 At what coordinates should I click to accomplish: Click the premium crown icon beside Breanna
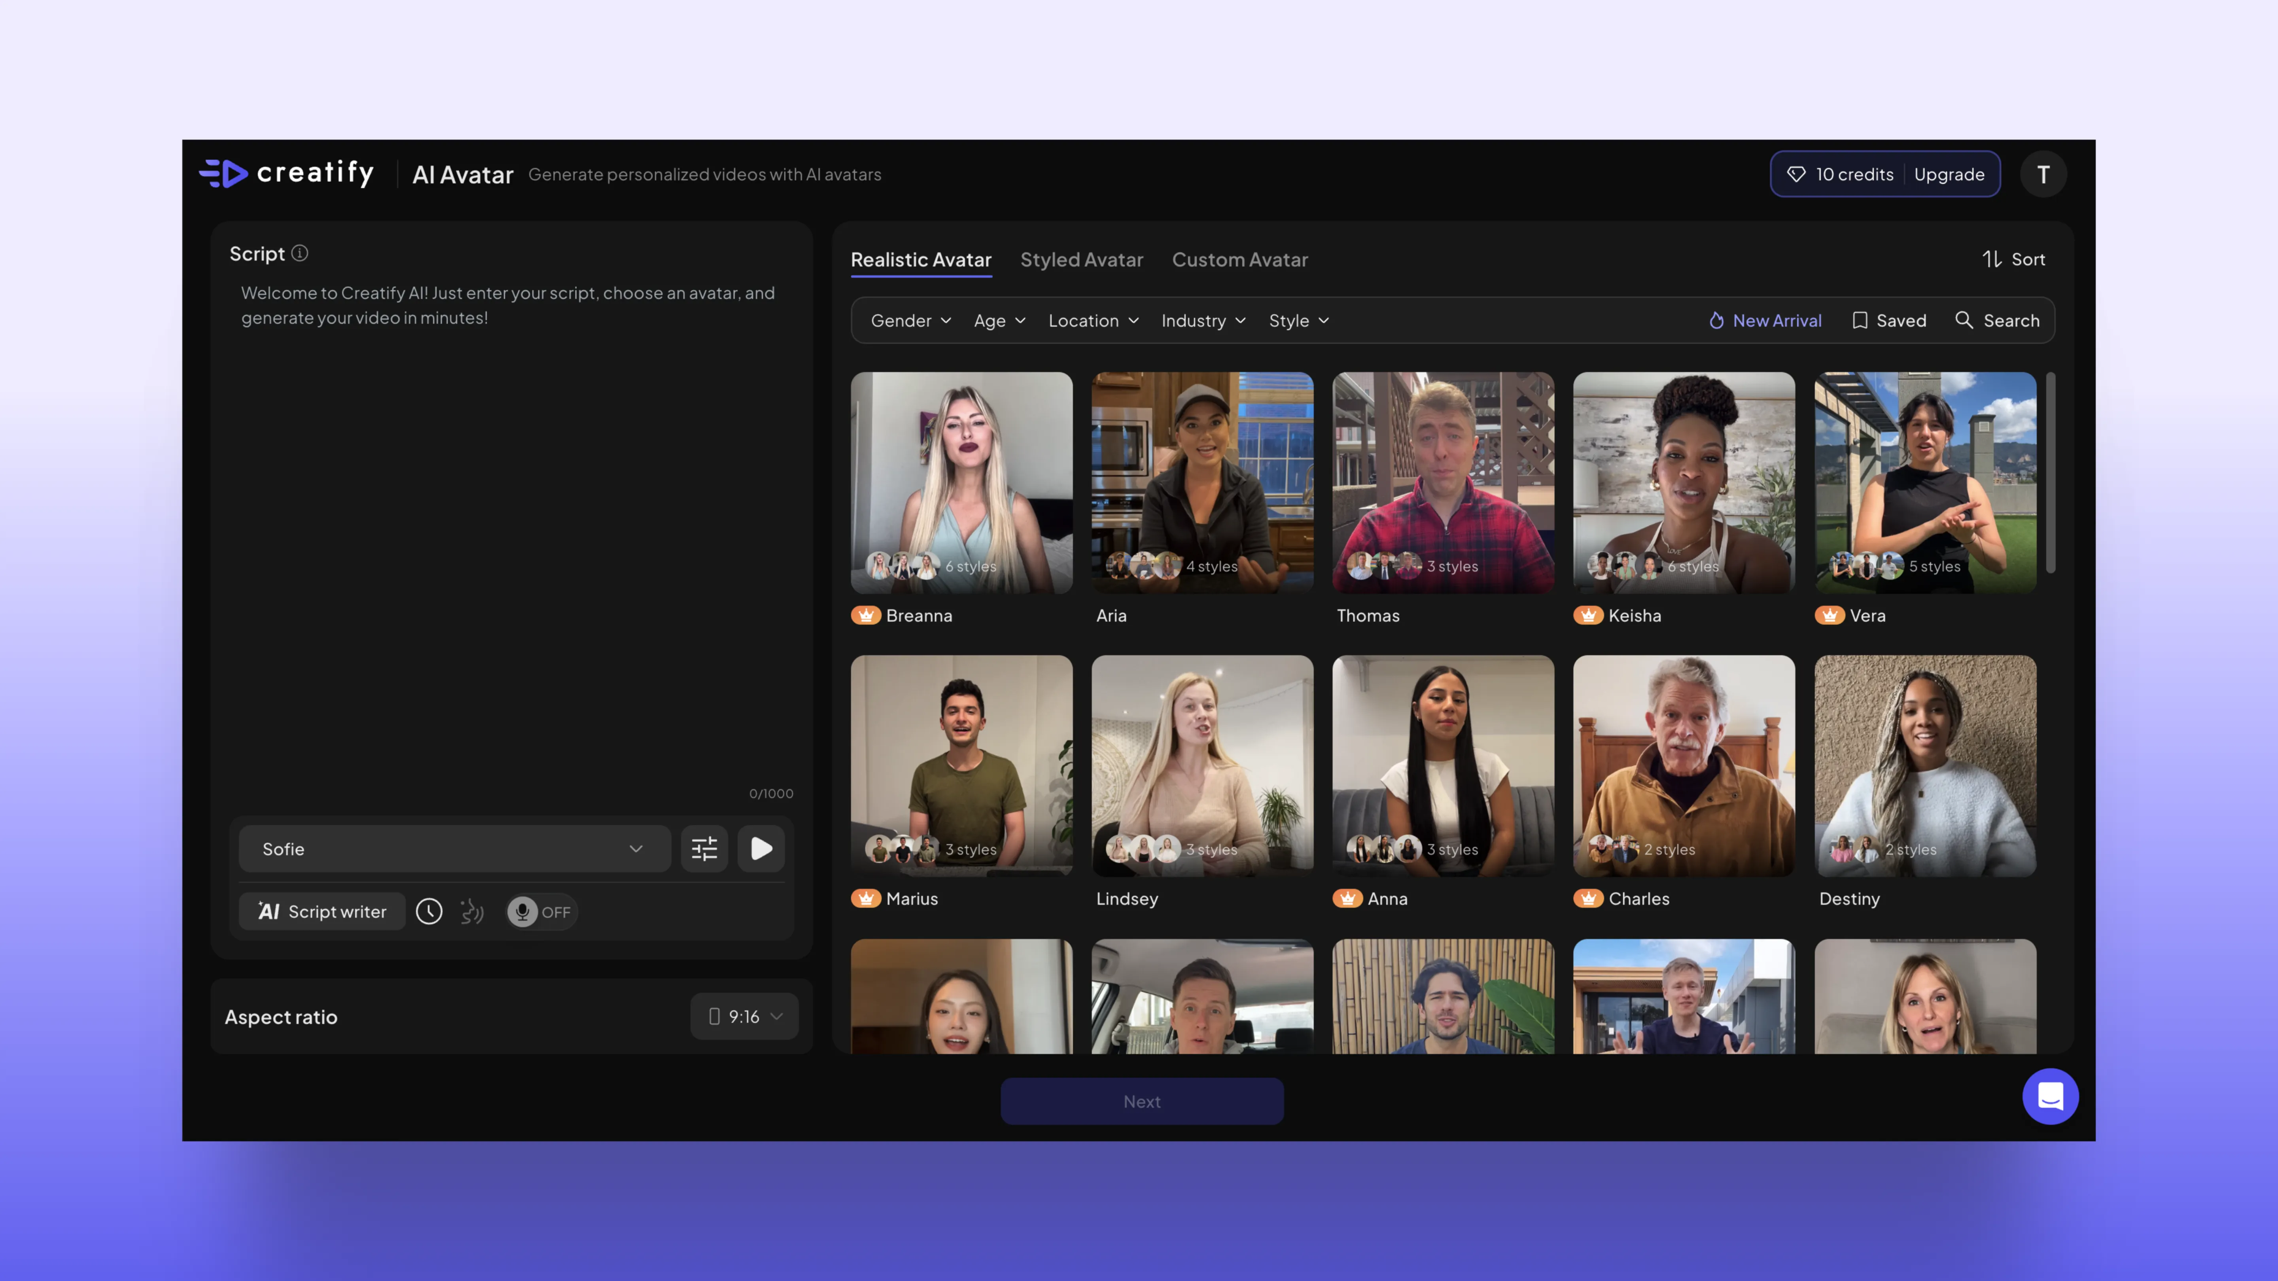tap(866, 615)
